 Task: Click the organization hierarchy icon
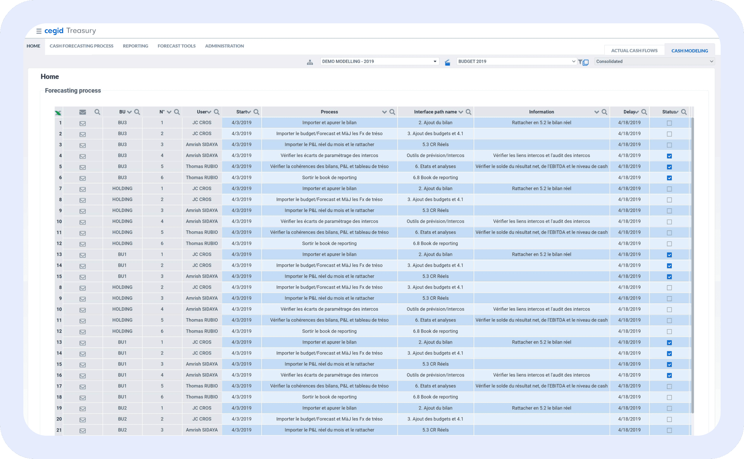click(x=310, y=62)
